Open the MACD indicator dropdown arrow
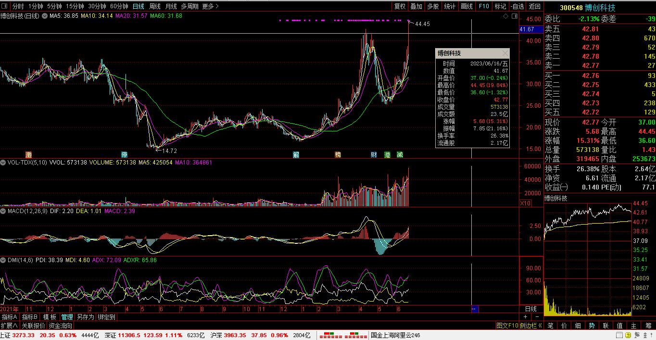This screenshot has height=340, width=656. (x=4, y=211)
